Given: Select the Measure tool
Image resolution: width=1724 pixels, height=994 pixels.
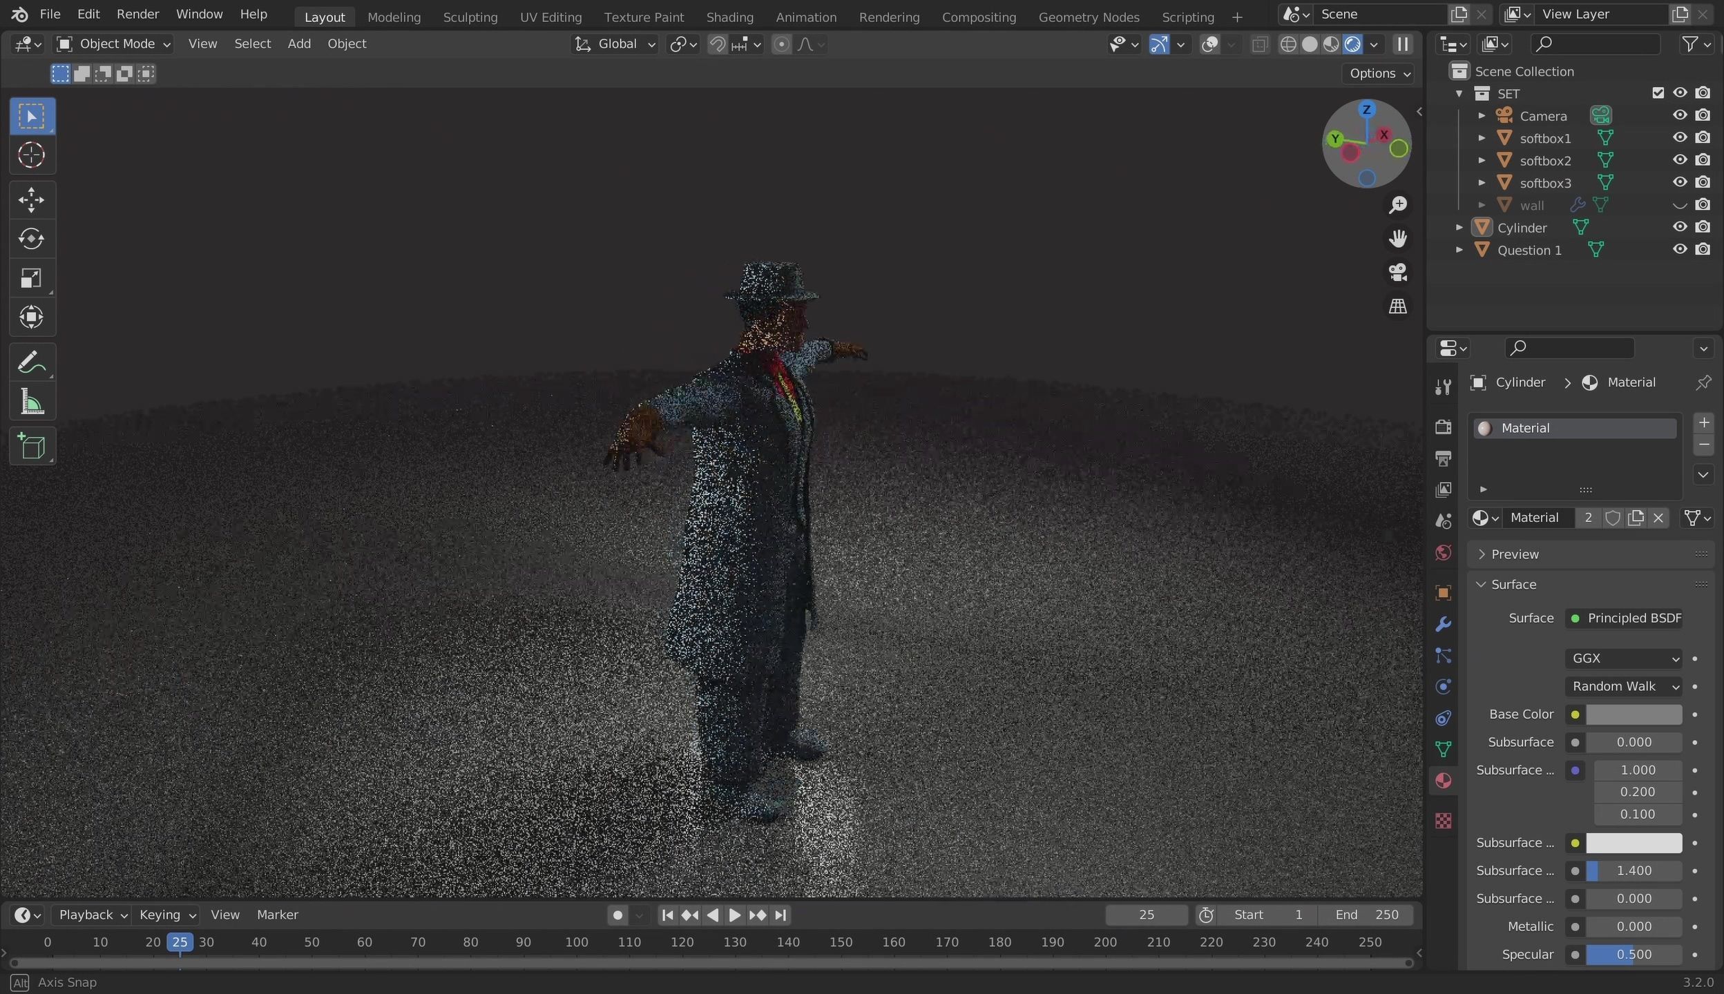Looking at the screenshot, I should 31,401.
